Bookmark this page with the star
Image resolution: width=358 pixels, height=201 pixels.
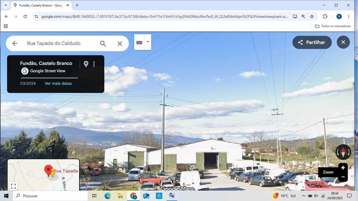coord(312,16)
